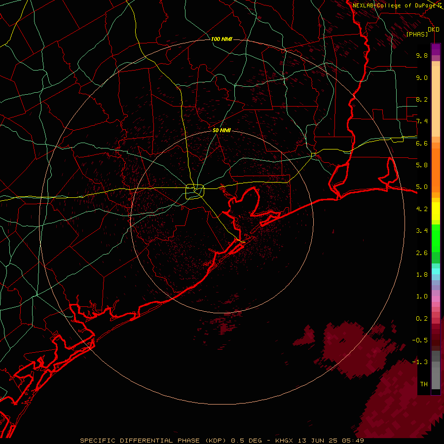This screenshot has height=444, width=444.
Task: Click the -0.5 scale label
Action: click(x=420, y=340)
